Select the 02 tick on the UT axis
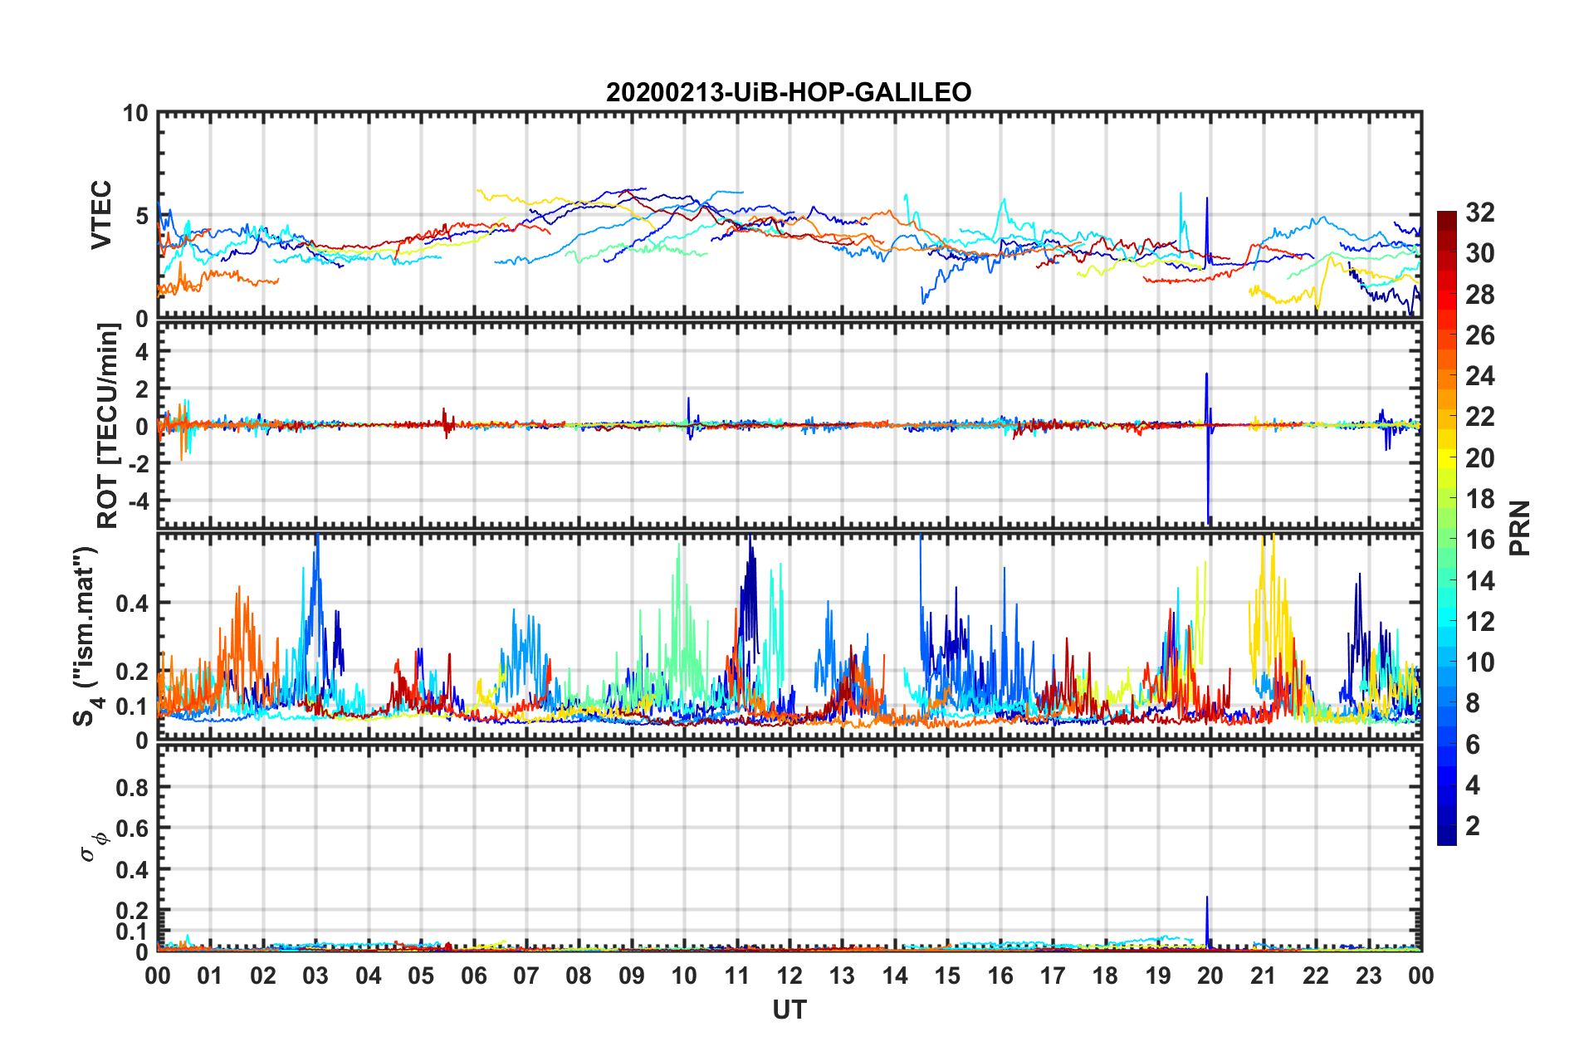 [x=263, y=975]
